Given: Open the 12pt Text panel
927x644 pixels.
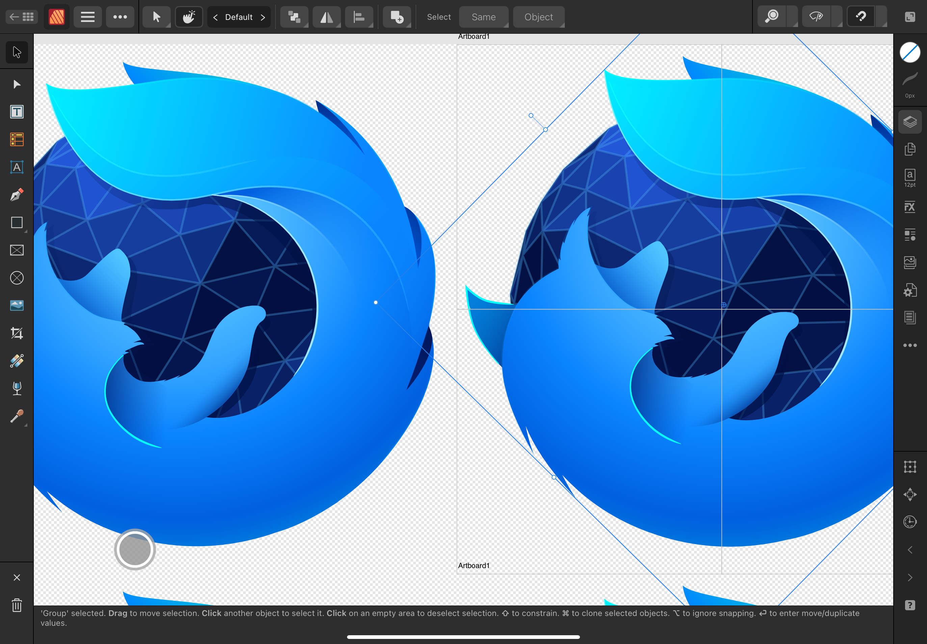Looking at the screenshot, I should click(x=910, y=178).
